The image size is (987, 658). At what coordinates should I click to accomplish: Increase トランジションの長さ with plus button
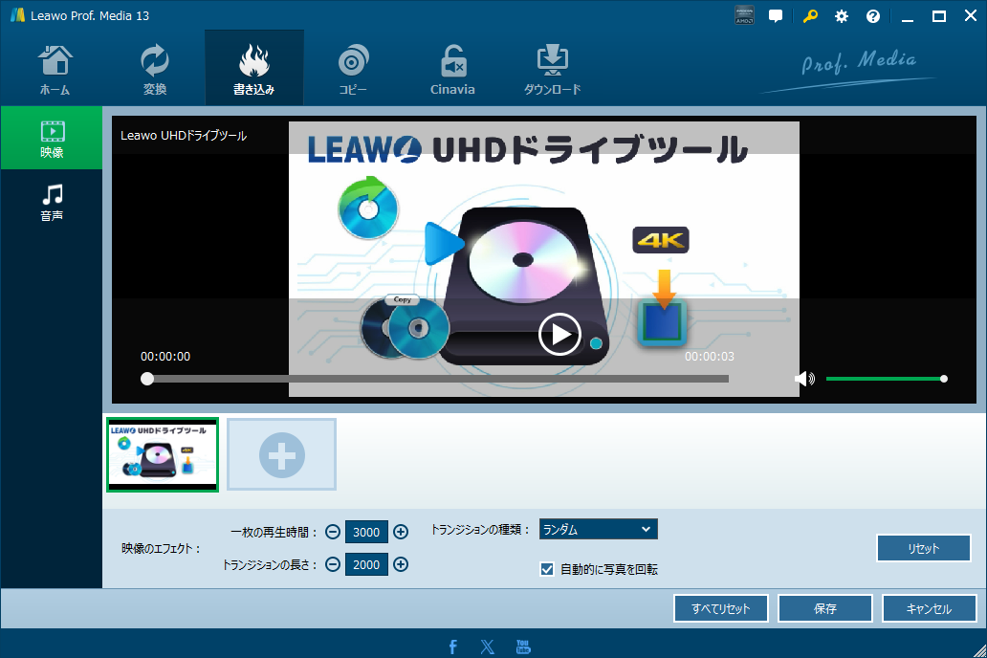click(401, 564)
